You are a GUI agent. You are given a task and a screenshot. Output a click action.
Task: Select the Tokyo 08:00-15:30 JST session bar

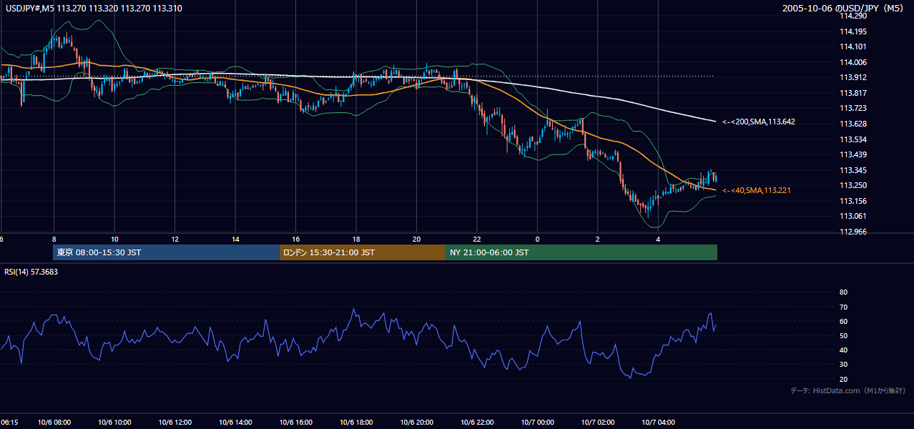pyautogui.click(x=166, y=252)
